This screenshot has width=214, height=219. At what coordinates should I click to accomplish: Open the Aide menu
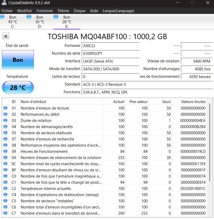[94, 11]
